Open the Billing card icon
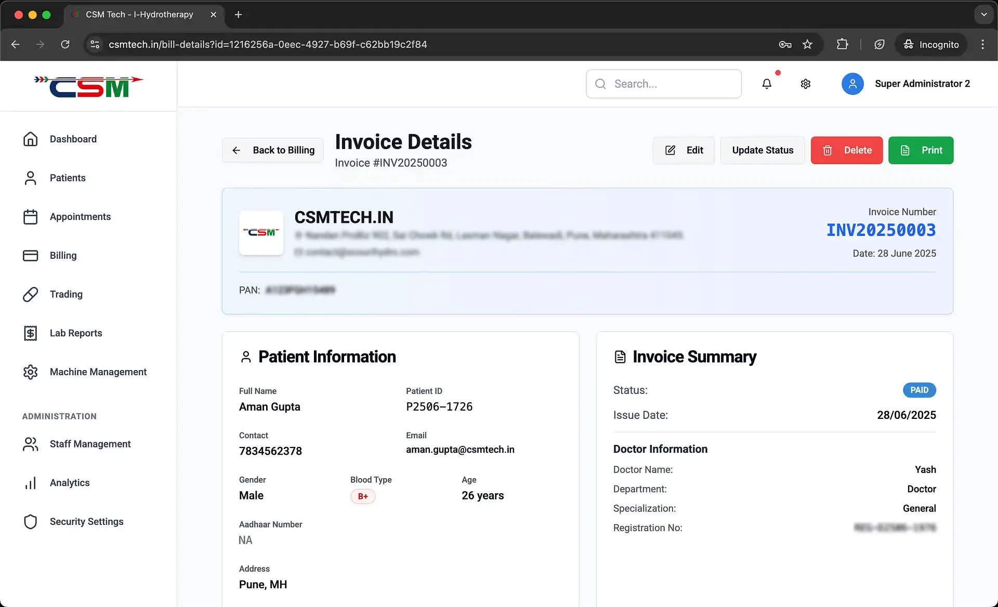Viewport: 998px width, 607px height. coord(31,255)
